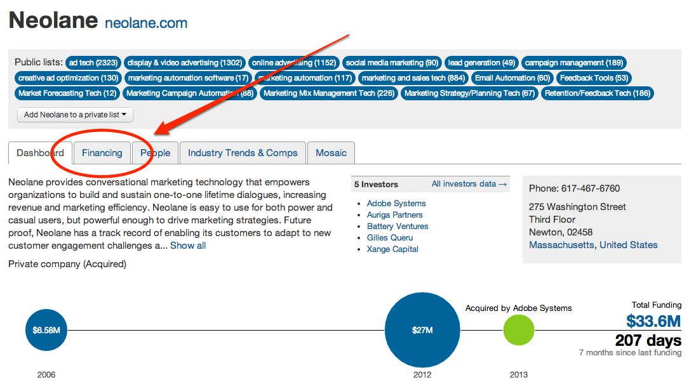Expand the Add Neolane to a private list dropdown
This screenshot has height=389, width=689.
(x=75, y=115)
